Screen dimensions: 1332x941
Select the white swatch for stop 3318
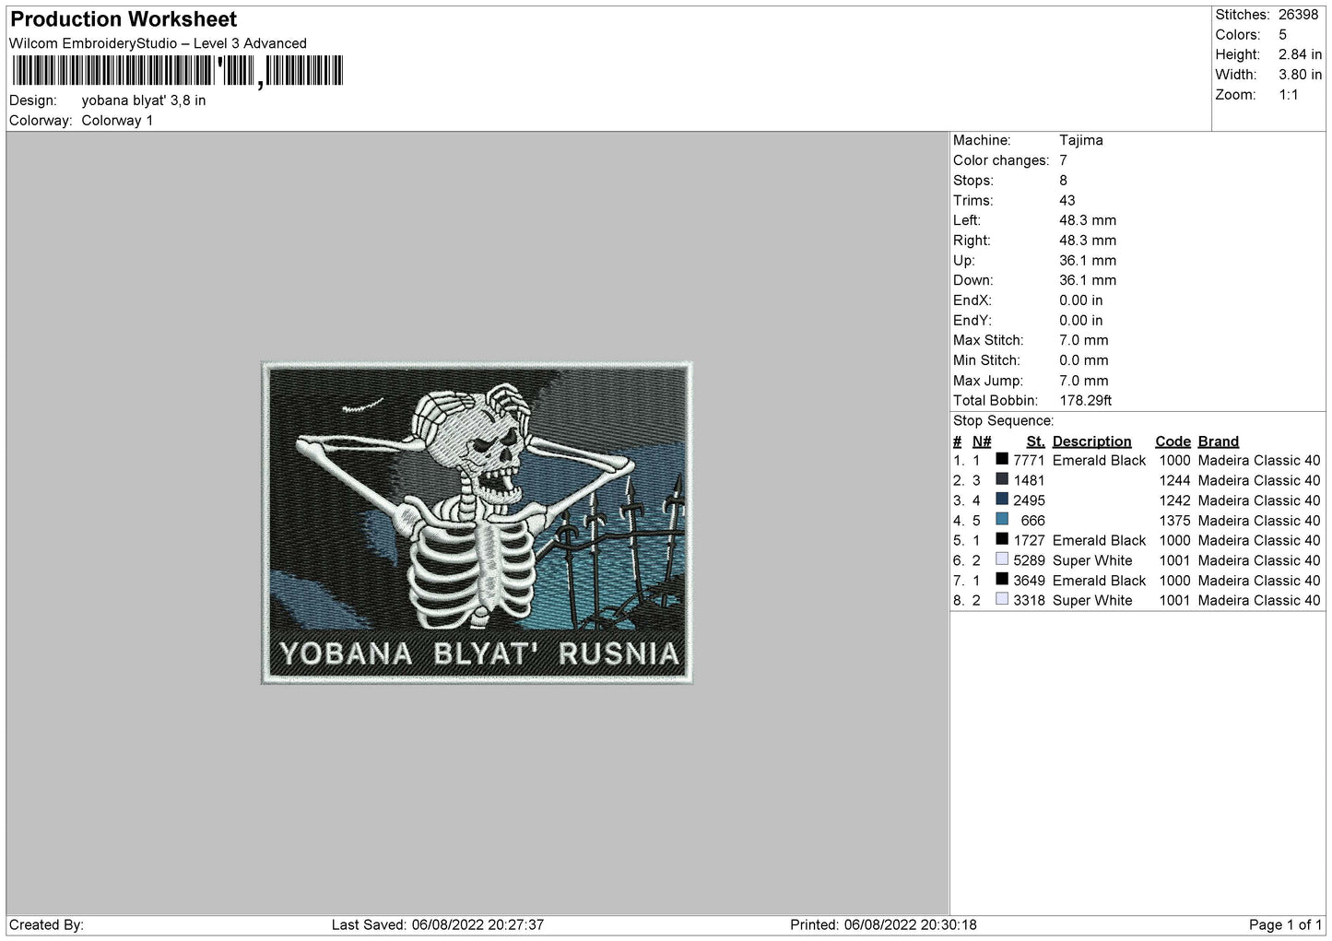click(x=1002, y=600)
